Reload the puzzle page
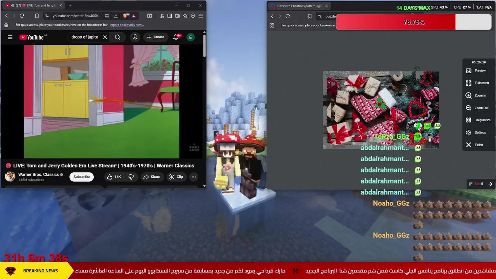 click(x=288, y=16)
